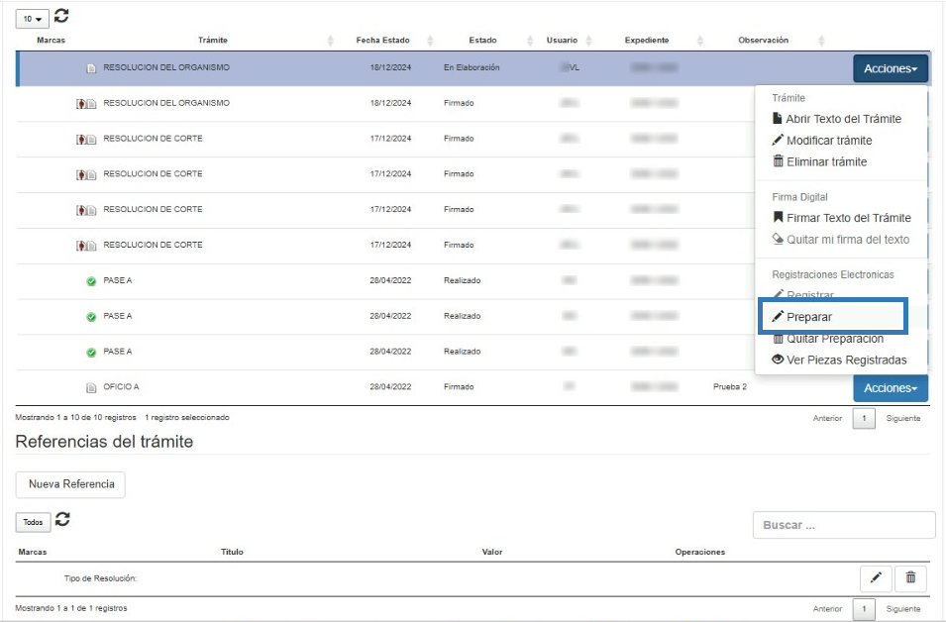Open the page size dropdown showing 10
The width and height of the screenshot is (946, 622).
(33, 19)
